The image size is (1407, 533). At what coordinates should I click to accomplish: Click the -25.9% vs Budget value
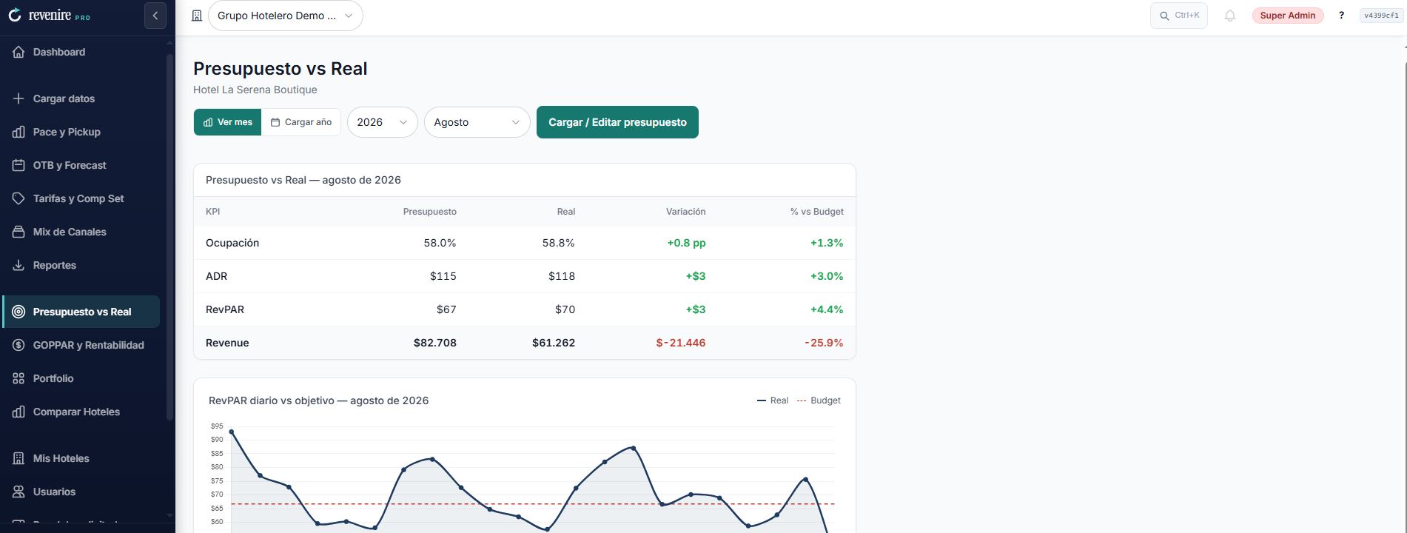[824, 343]
